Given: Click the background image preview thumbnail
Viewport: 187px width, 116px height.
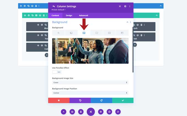Looking at the screenshot, I should (90, 51).
